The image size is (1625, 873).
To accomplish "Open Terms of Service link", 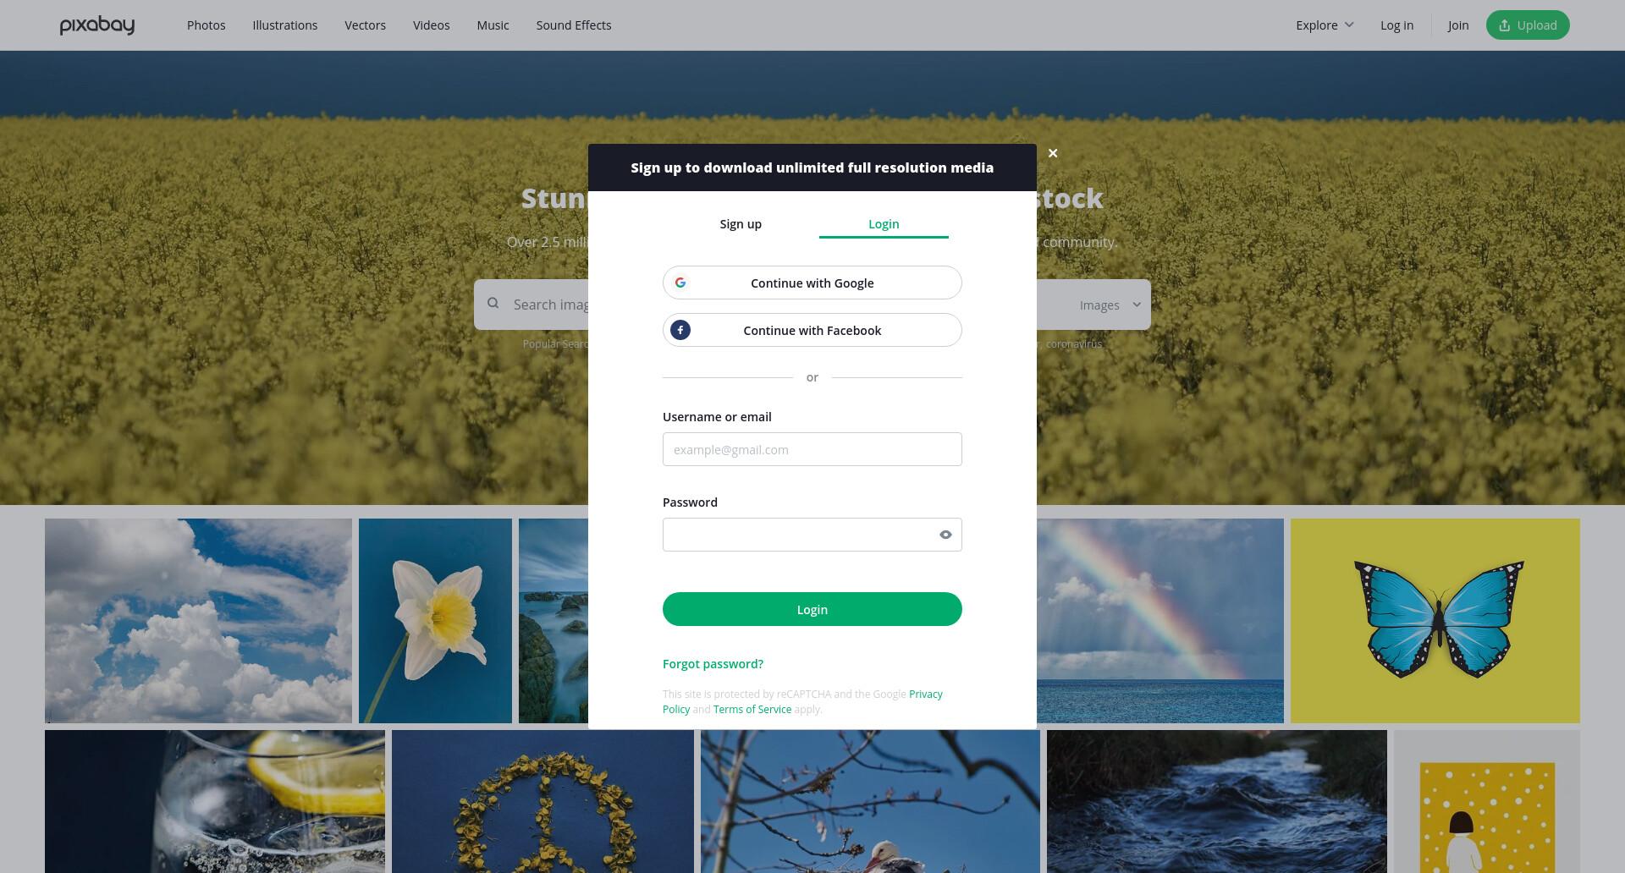I will coord(752,710).
